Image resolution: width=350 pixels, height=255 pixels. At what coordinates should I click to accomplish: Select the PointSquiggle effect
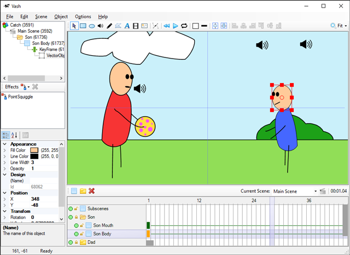pos(20,97)
